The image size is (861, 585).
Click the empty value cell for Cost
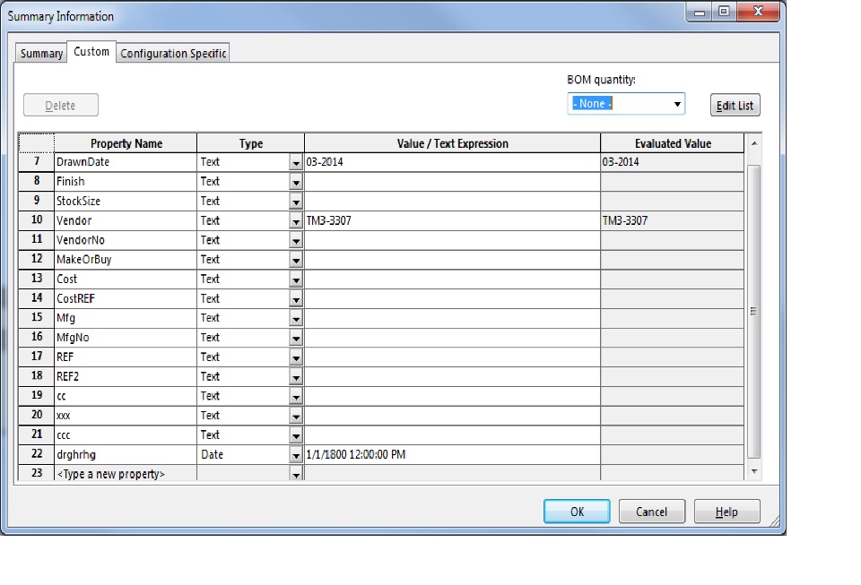click(452, 280)
